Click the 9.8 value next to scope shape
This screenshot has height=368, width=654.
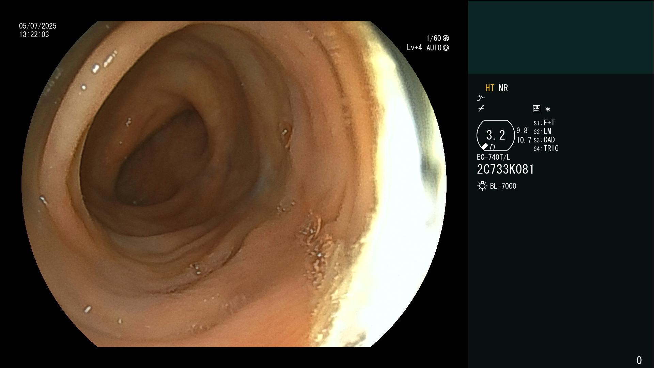[x=522, y=131]
